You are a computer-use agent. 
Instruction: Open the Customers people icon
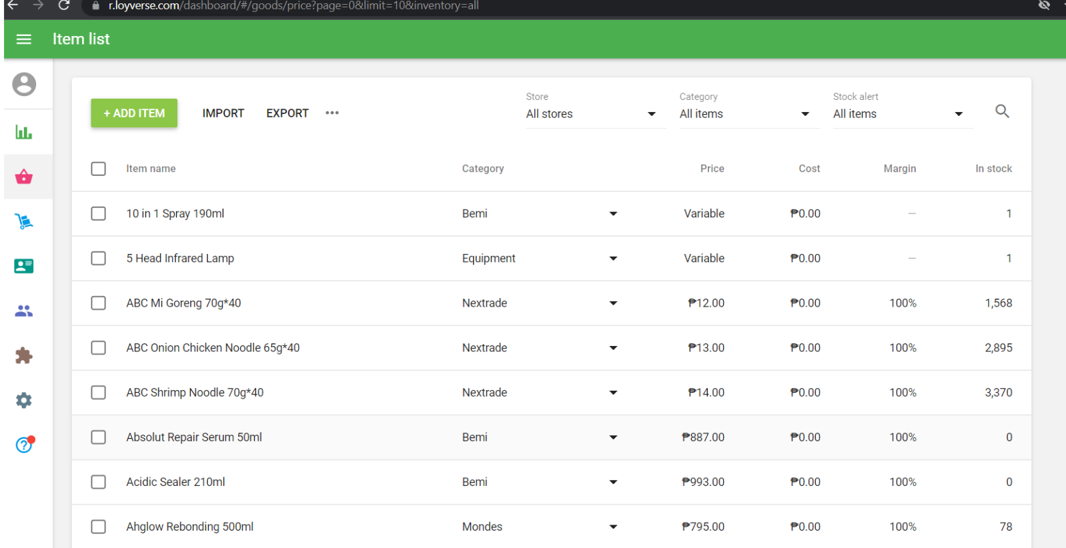(x=24, y=311)
